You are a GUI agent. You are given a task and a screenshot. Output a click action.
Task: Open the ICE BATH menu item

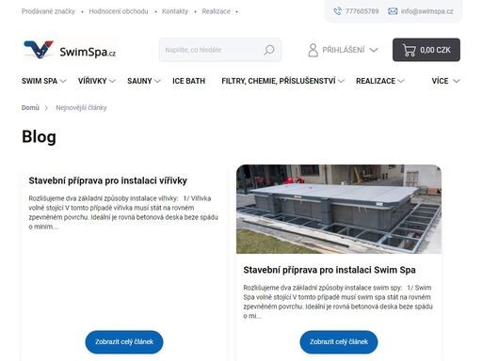[x=188, y=81]
